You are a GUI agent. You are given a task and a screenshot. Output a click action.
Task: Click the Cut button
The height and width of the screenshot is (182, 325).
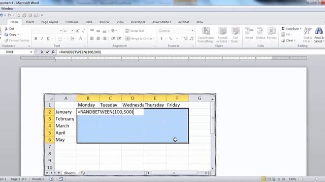coord(9,29)
